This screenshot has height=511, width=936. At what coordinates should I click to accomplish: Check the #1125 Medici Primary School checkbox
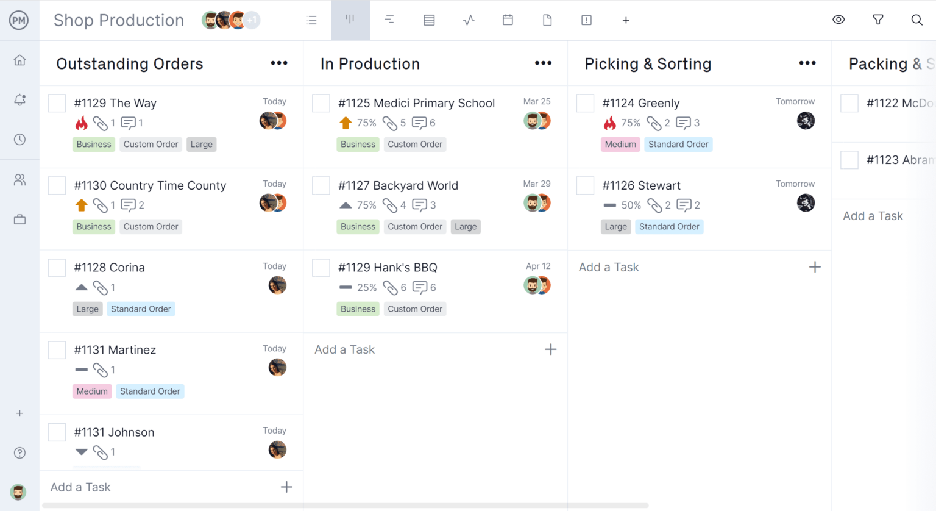click(321, 103)
